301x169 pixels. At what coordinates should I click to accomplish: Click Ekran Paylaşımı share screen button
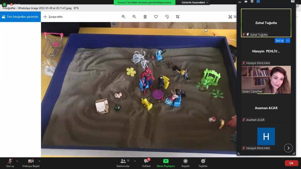click(166, 163)
